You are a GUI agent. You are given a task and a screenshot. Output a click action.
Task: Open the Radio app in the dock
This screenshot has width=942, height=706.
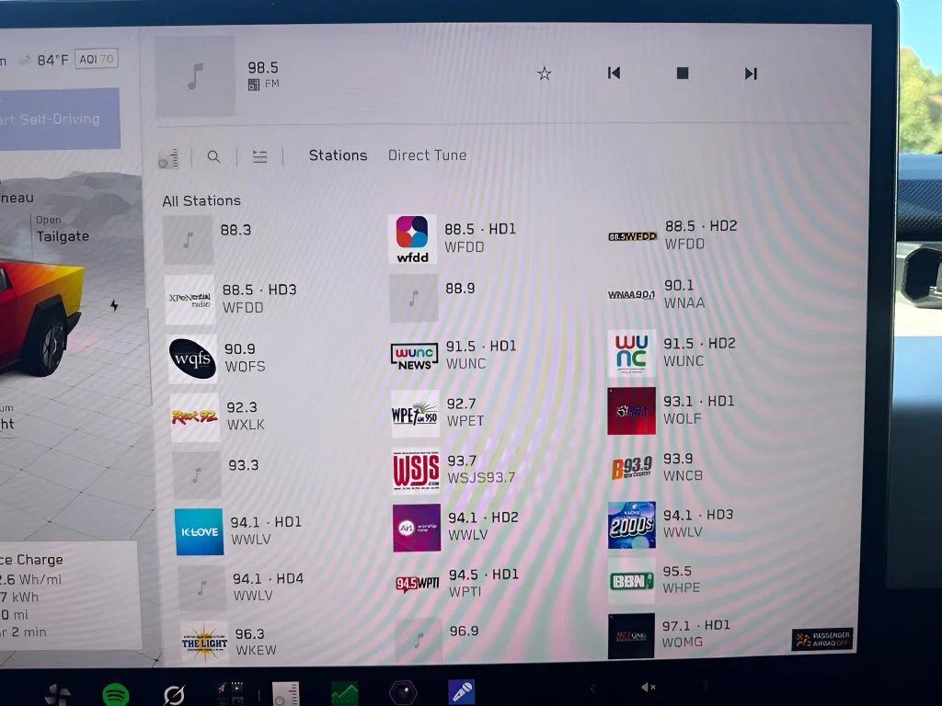pos(285,693)
